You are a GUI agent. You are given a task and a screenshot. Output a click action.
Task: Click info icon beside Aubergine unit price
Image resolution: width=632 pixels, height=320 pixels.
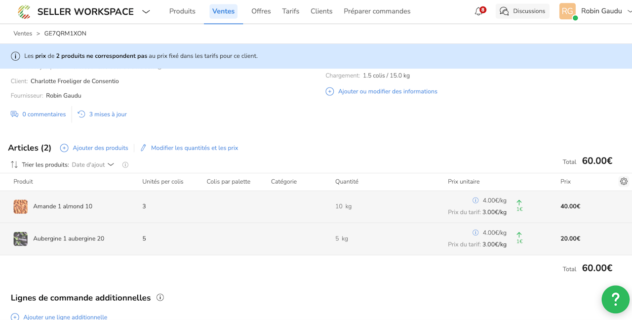point(475,233)
